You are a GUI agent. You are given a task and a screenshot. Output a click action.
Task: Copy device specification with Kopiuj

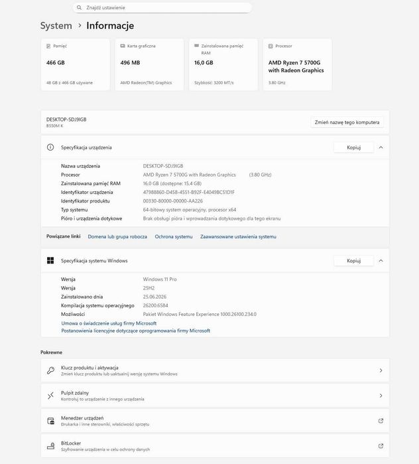[x=354, y=147]
